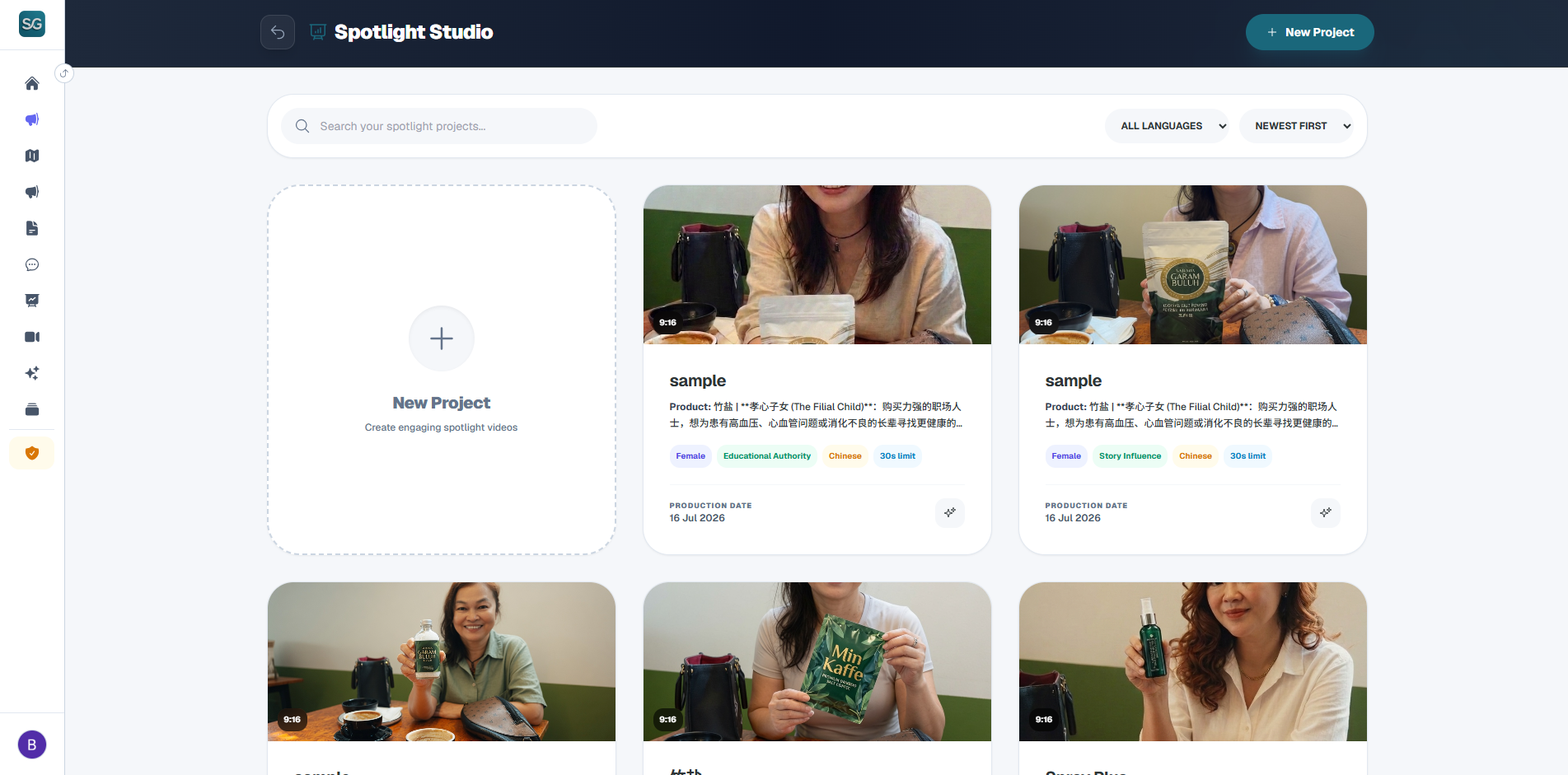Open the document icon in sidebar
Image resolution: width=1568 pixels, height=775 pixels.
click(32, 228)
